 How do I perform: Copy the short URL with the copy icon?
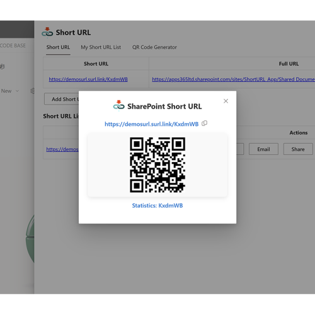204,123
